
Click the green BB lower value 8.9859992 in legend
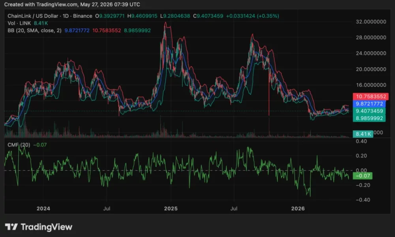coord(137,30)
